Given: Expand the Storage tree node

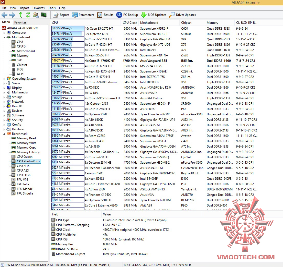Looking at the screenshot, I should [x=4, y=97].
